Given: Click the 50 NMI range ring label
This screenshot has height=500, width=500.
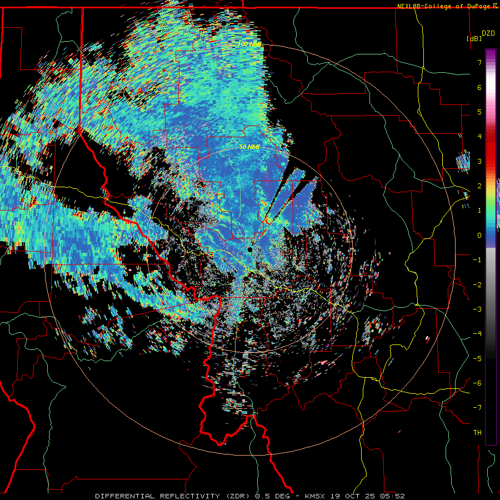Looking at the screenshot, I should click(249, 147).
